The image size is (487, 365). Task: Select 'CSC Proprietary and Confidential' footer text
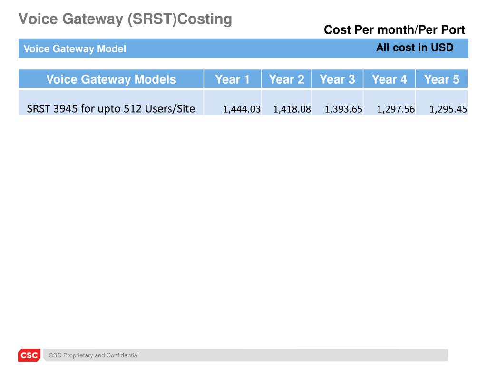click(94, 355)
